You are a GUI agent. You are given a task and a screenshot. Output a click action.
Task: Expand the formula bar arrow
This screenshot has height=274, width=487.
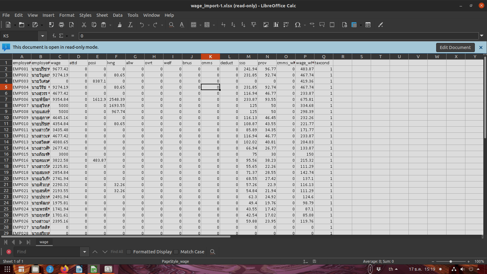click(482, 36)
